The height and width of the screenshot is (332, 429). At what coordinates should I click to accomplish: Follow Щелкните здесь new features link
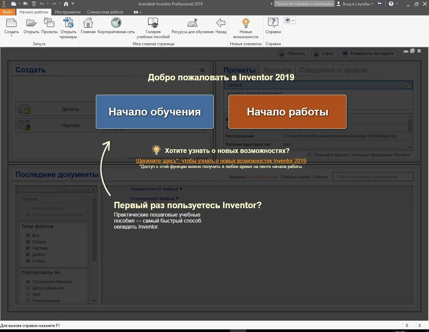click(221, 161)
